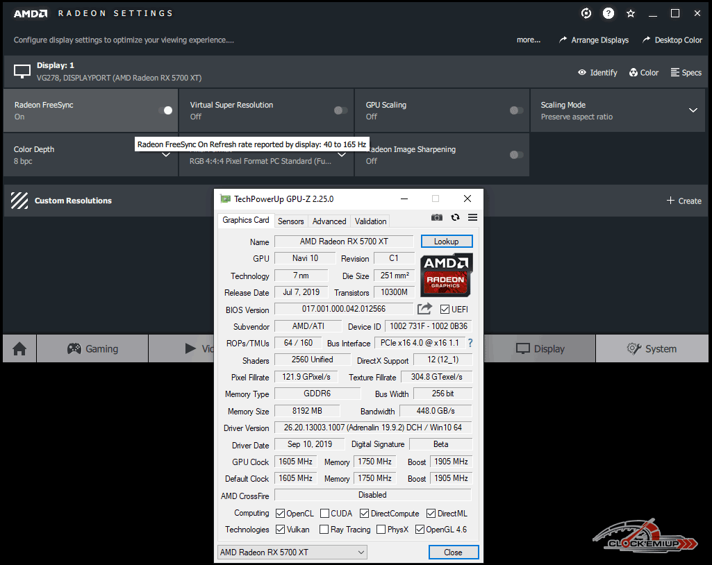This screenshot has height=565, width=712.
Task: Click the GPU-Z refresh icon
Action: click(455, 217)
